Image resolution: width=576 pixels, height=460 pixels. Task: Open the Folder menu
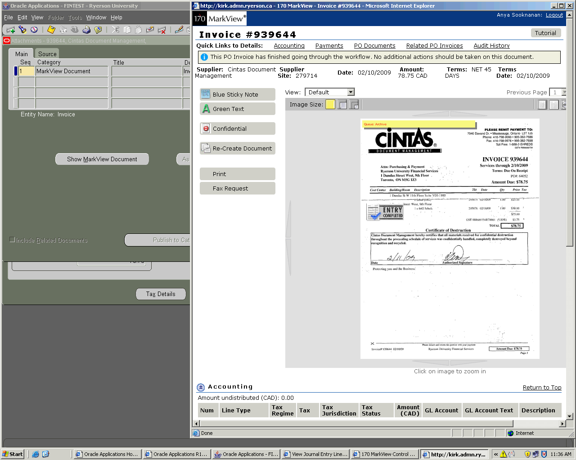56,18
